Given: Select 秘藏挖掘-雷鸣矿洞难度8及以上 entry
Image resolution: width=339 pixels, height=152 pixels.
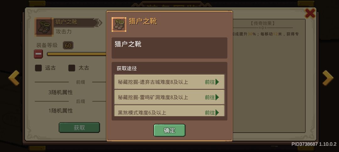Looking at the screenshot, I should 169,97.
